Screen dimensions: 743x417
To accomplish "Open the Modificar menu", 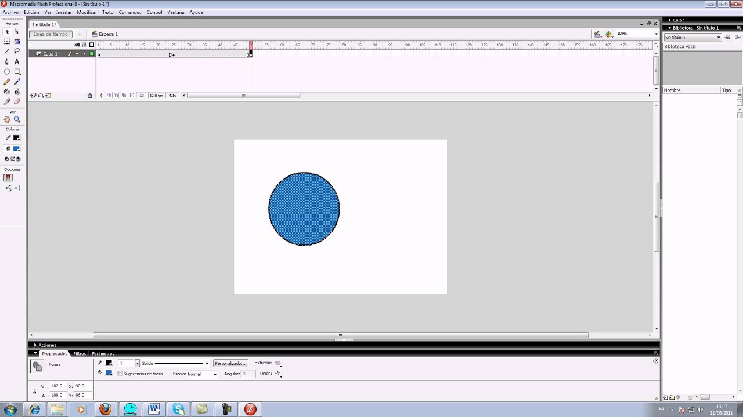I will (86, 12).
